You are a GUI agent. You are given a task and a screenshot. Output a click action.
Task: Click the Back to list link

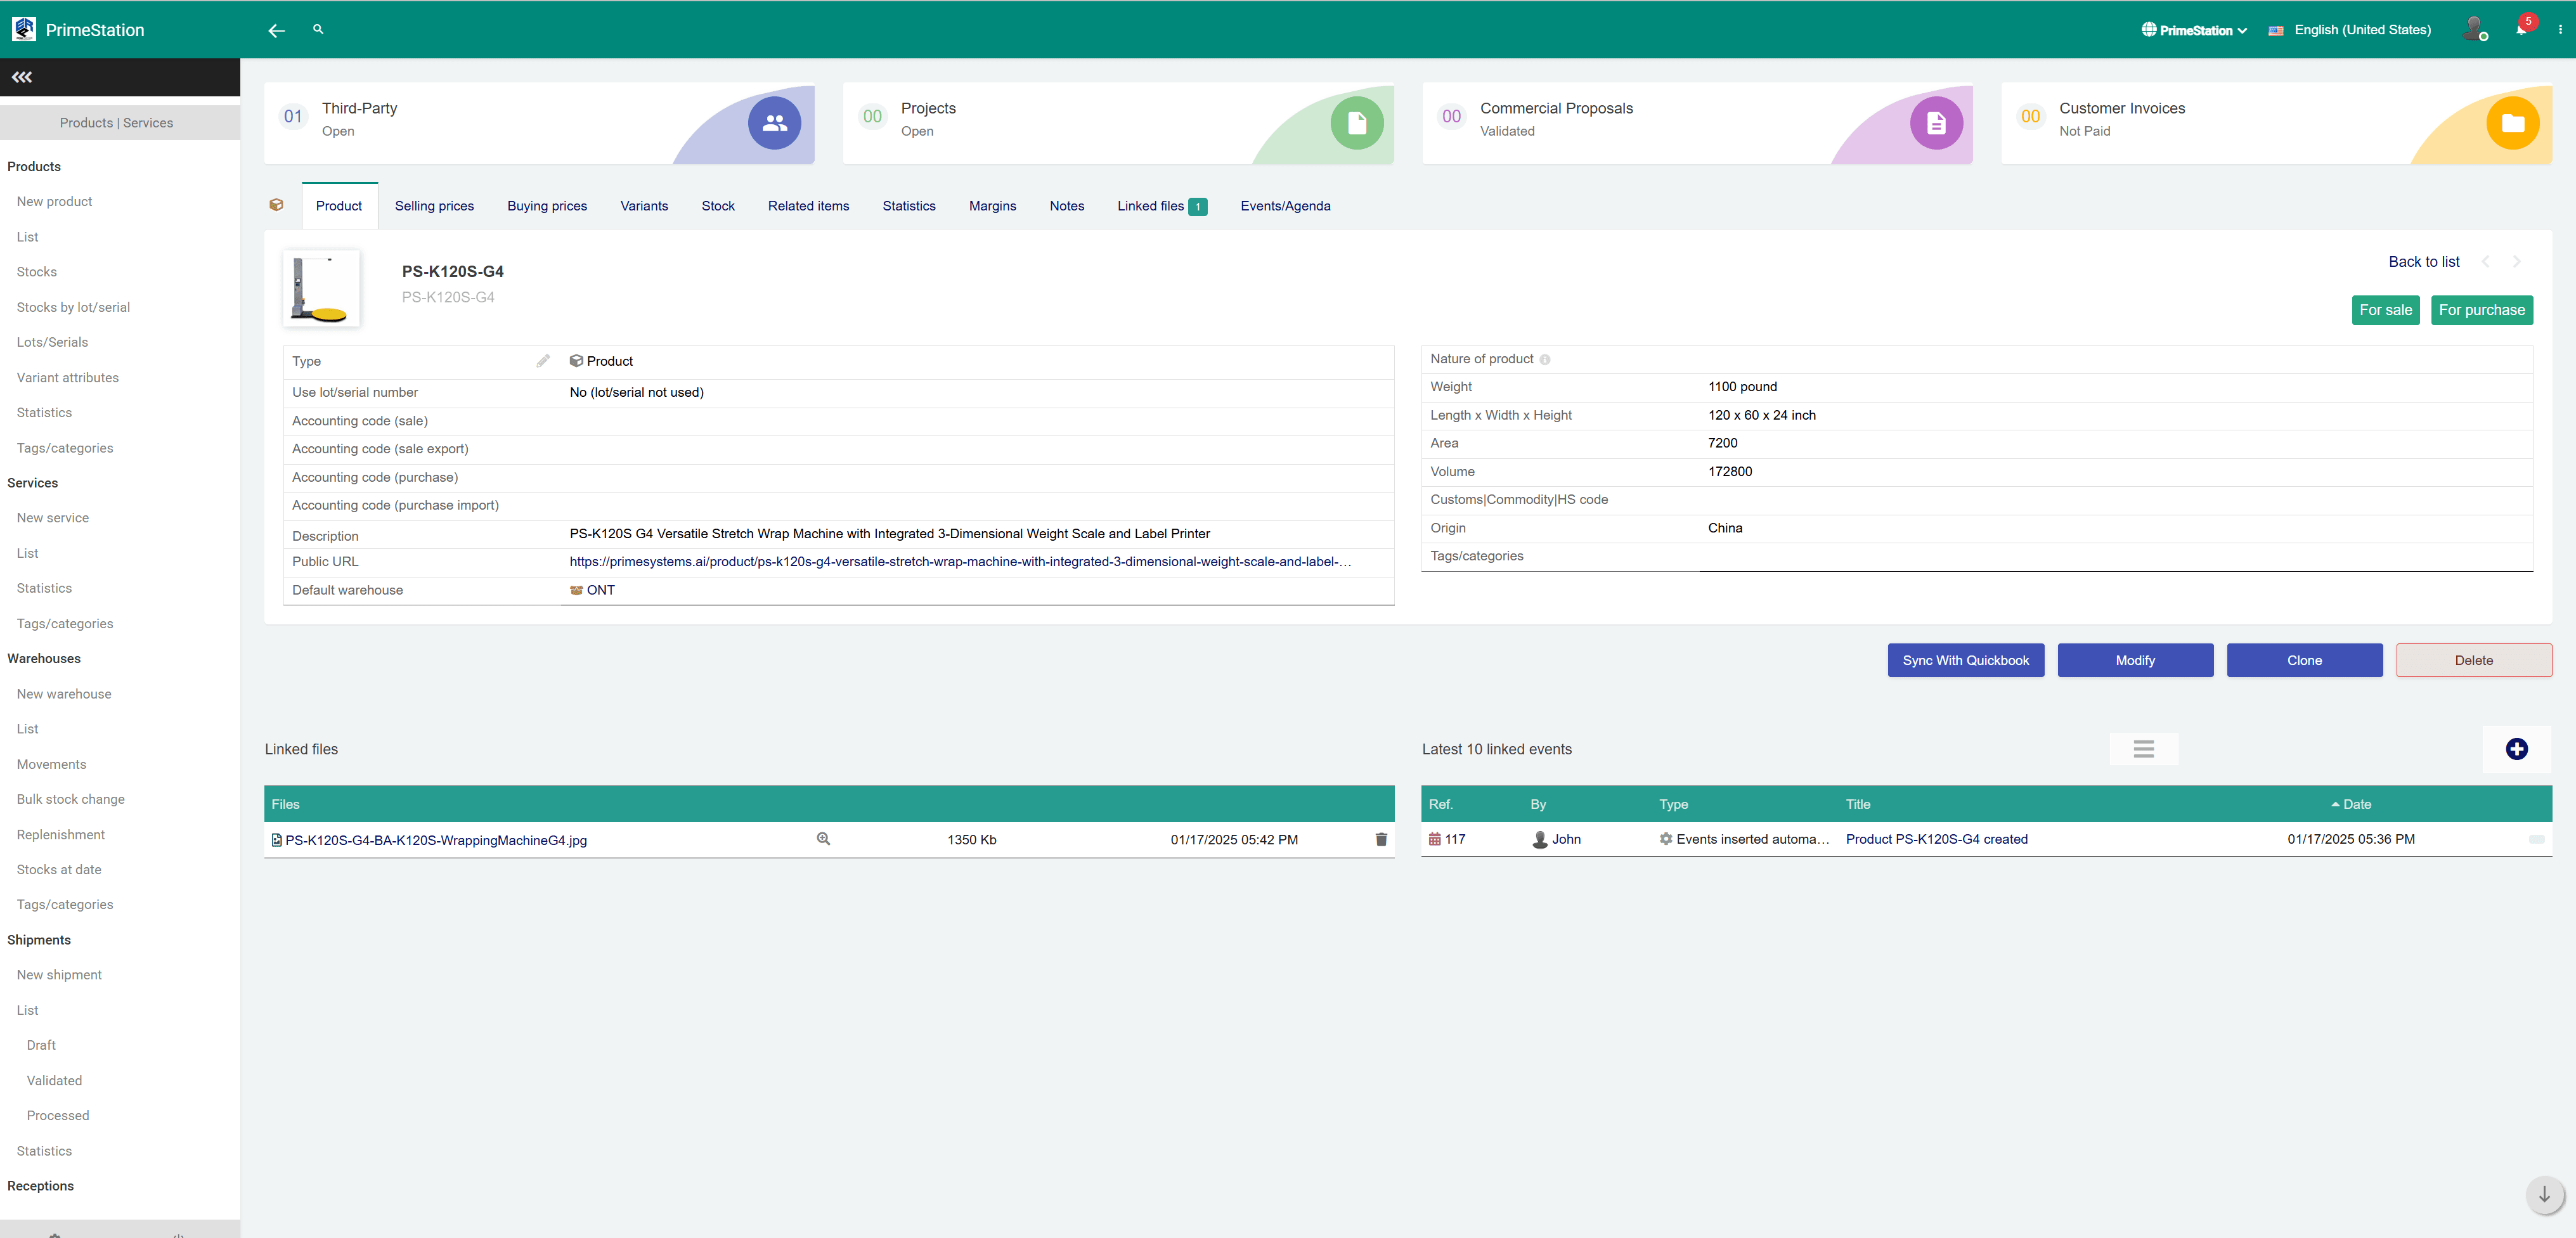[2423, 262]
